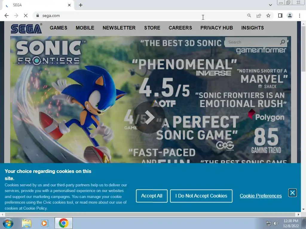This screenshot has height=229, width=306.
Task: Click the browser forward arrow
Action: point(16,16)
